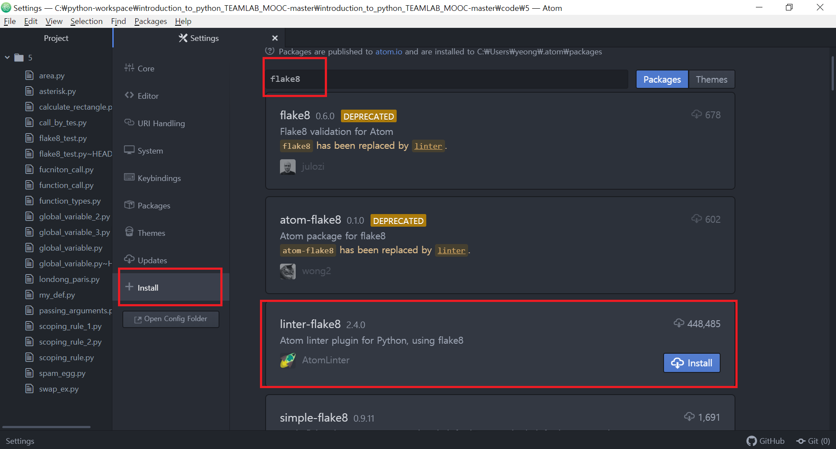Select the Packages search toggle
The height and width of the screenshot is (449, 836).
coord(662,79)
